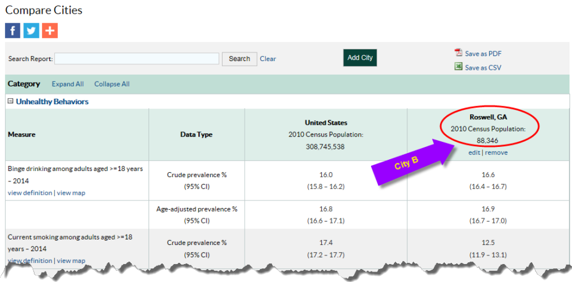Expand All categories
This screenshot has width=572, height=282.
click(67, 84)
